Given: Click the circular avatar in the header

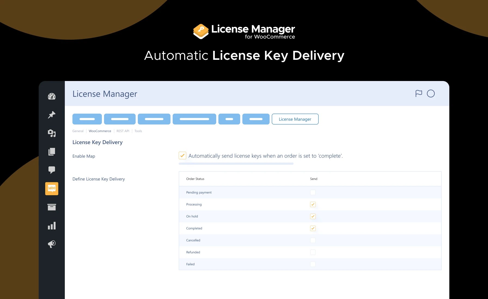Looking at the screenshot, I should tap(430, 94).
